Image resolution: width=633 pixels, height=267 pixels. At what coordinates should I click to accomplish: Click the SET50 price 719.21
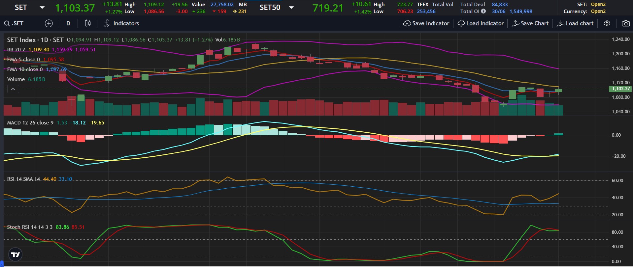328,8
